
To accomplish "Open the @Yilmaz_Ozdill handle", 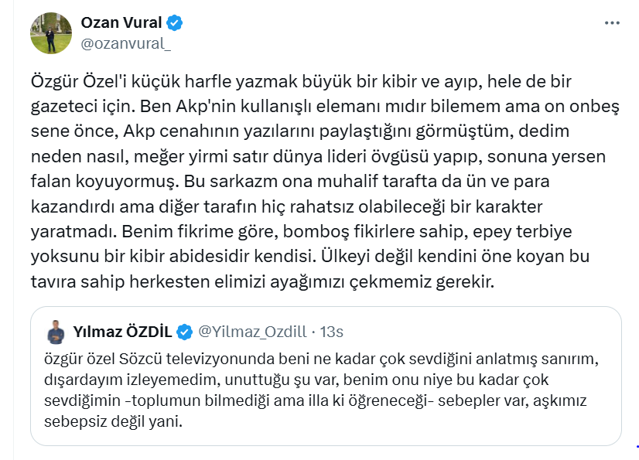I will tap(252, 332).
